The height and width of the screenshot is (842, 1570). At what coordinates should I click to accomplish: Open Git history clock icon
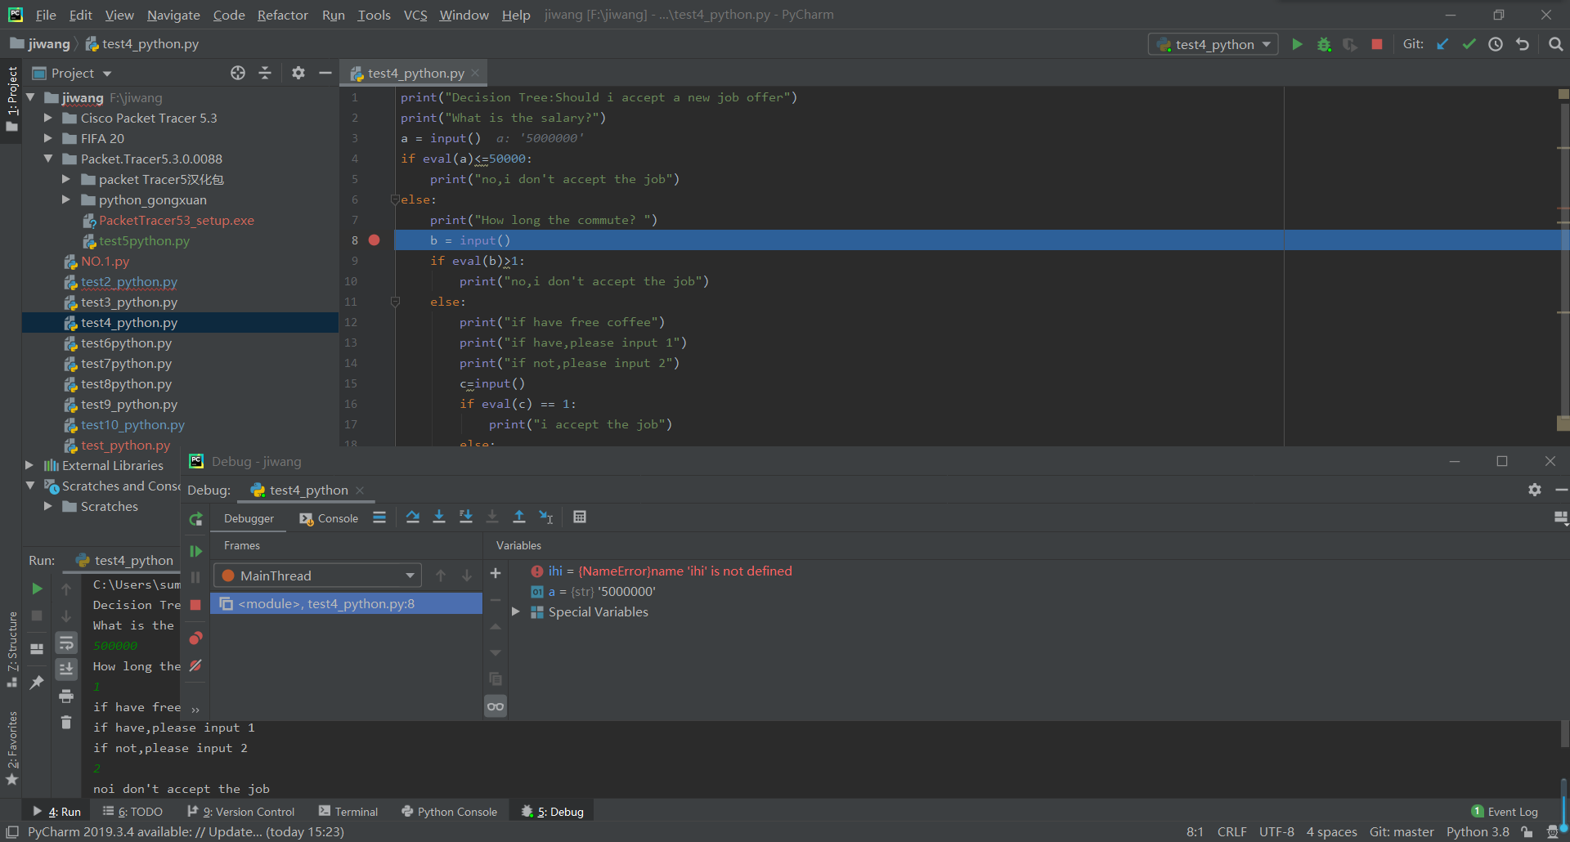point(1496,44)
